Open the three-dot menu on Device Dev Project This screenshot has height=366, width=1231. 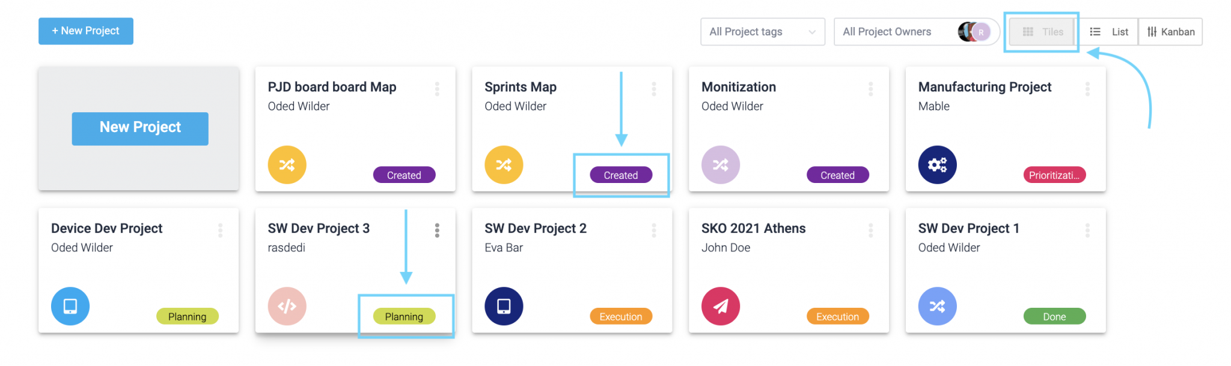(x=220, y=230)
